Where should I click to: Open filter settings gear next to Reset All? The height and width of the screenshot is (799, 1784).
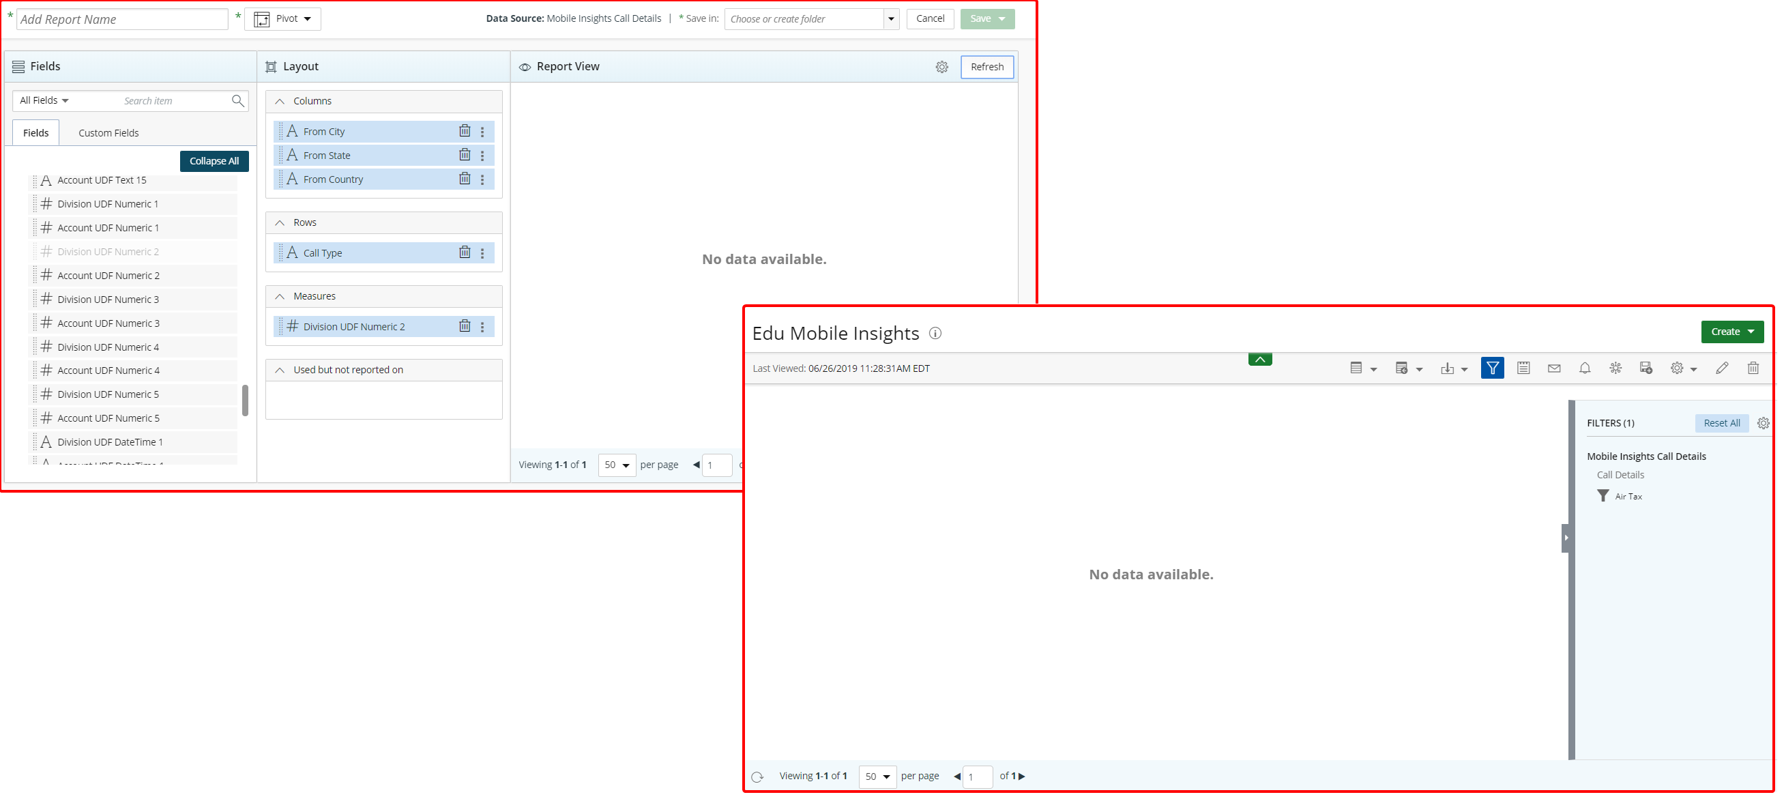click(1764, 423)
